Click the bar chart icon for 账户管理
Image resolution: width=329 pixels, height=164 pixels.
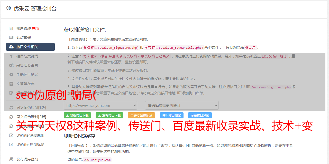click(11, 28)
